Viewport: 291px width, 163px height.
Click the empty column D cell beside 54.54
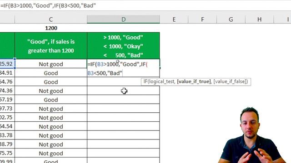point(123,126)
